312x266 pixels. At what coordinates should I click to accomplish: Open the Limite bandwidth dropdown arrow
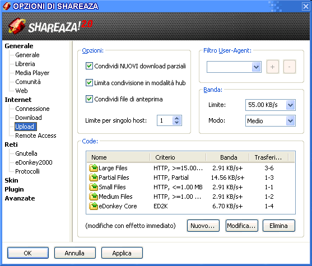[x=291, y=105]
